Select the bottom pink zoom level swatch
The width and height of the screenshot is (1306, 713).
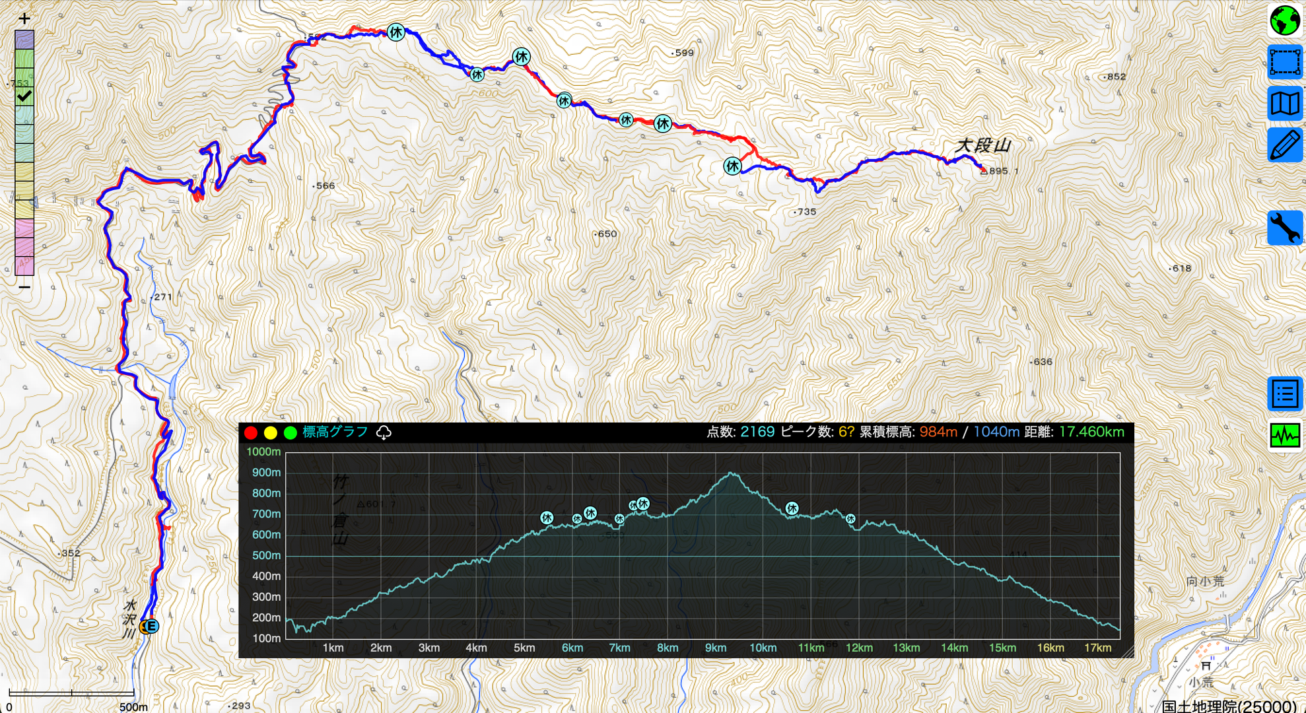point(24,265)
